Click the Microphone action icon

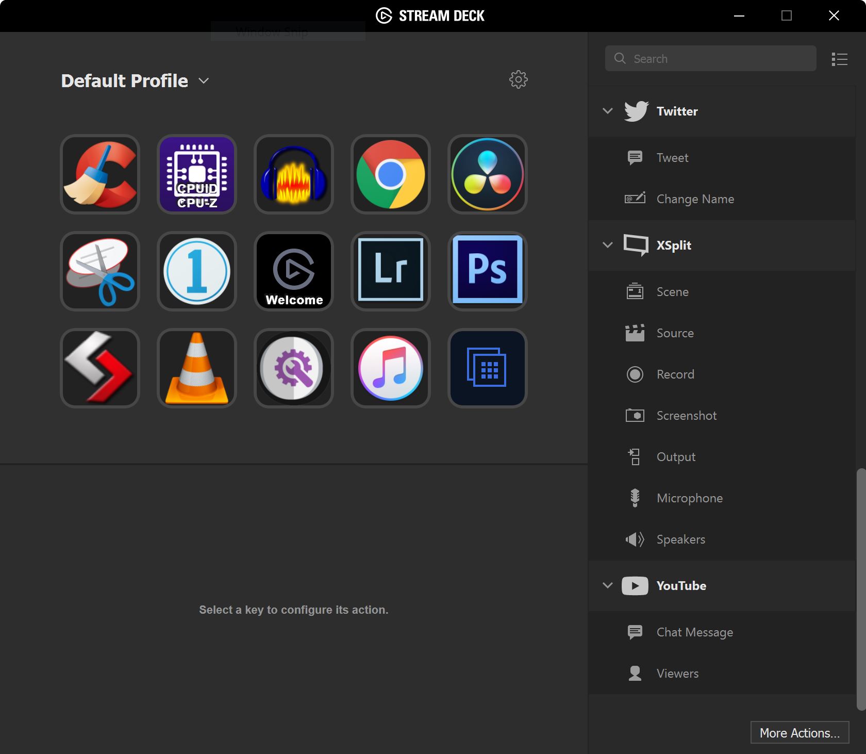[635, 498]
